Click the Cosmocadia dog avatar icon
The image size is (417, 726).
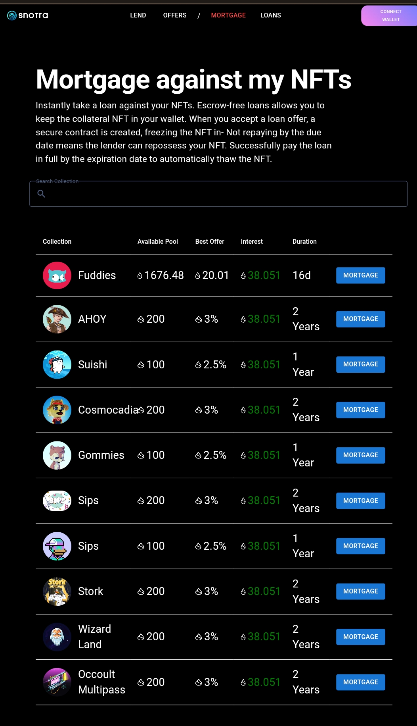click(x=57, y=410)
